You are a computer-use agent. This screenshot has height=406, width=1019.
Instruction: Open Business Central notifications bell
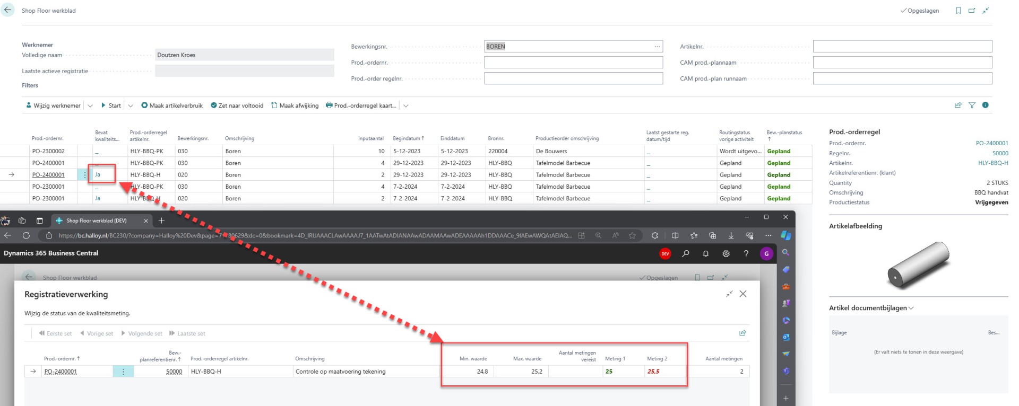pyautogui.click(x=706, y=253)
